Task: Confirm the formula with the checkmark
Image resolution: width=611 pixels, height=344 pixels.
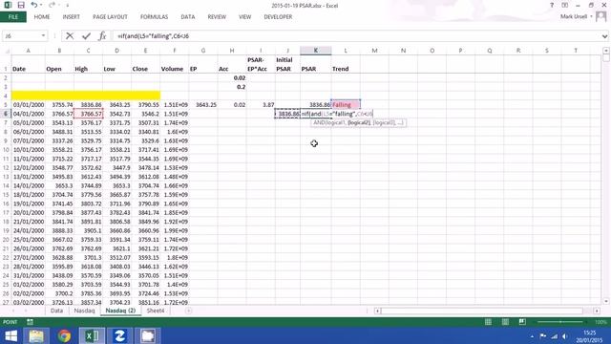Action: [86, 36]
